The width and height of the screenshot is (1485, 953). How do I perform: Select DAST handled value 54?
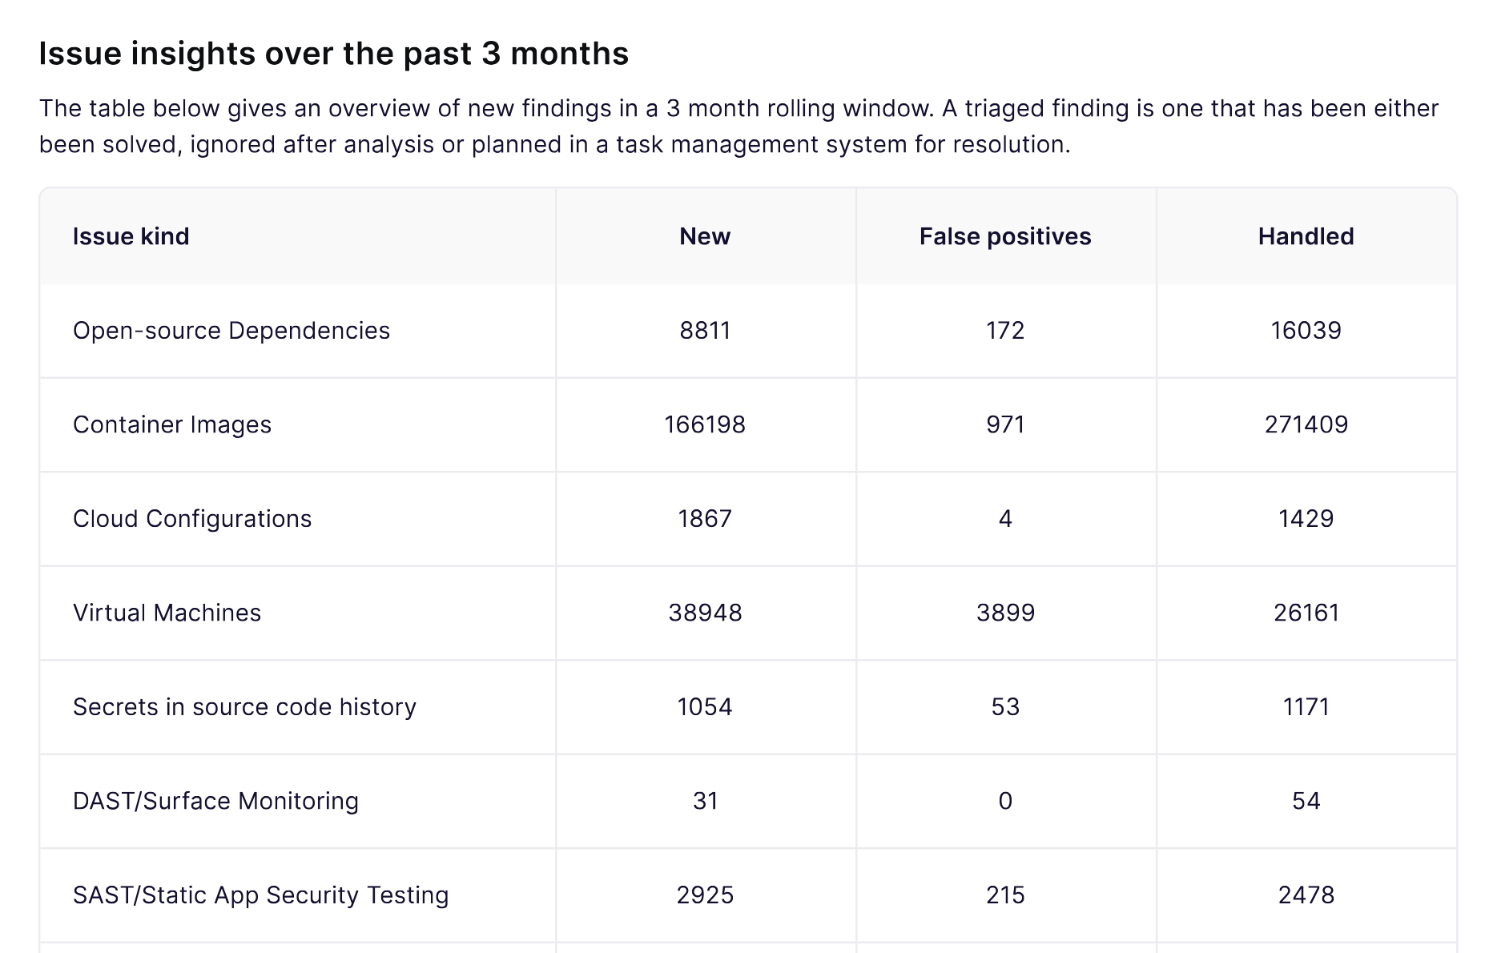[1306, 801]
